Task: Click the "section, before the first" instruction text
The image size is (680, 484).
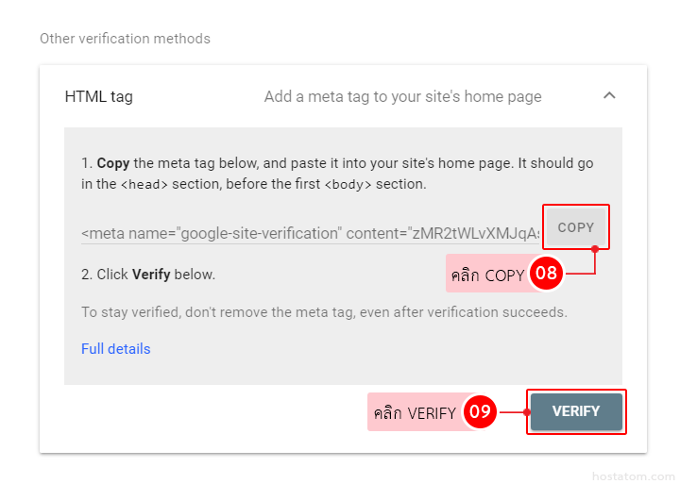Action: [246, 184]
